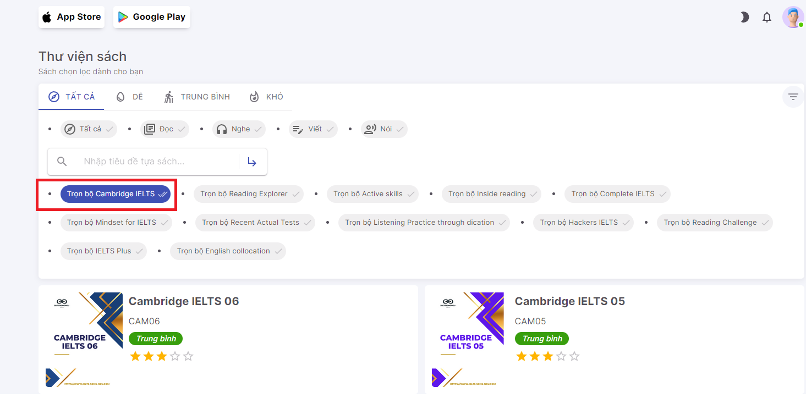The width and height of the screenshot is (806, 404).
Task: Focus the book title search field
Action: (x=157, y=162)
